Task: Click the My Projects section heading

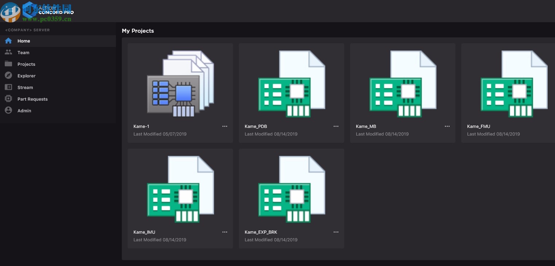Action: [x=138, y=31]
